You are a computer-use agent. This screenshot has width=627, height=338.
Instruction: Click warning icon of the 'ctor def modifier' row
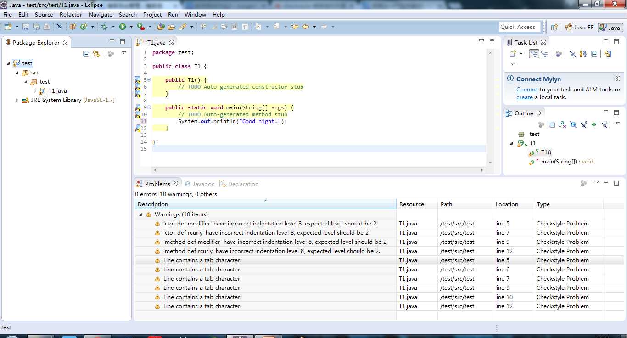(157, 224)
